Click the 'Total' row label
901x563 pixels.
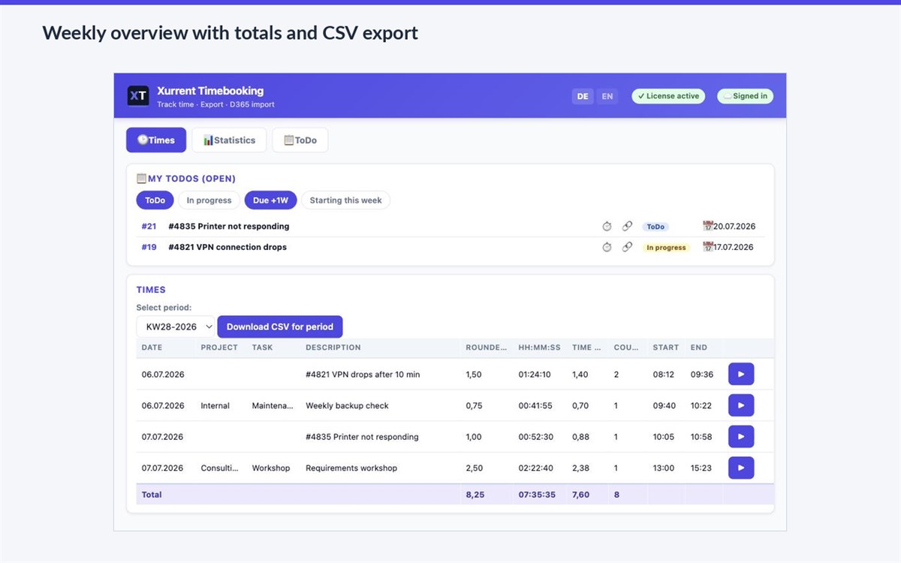pyautogui.click(x=152, y=495)
